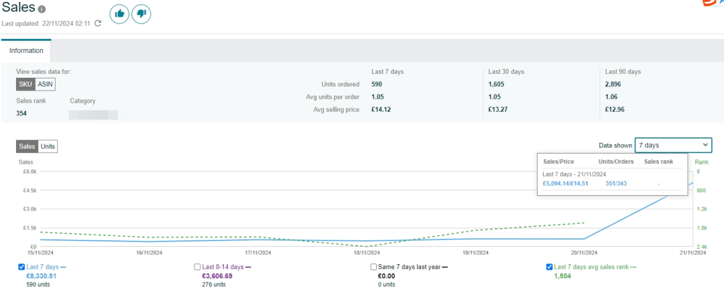Open the Information tab
724x289 pixels.
[x=26, y=51]
